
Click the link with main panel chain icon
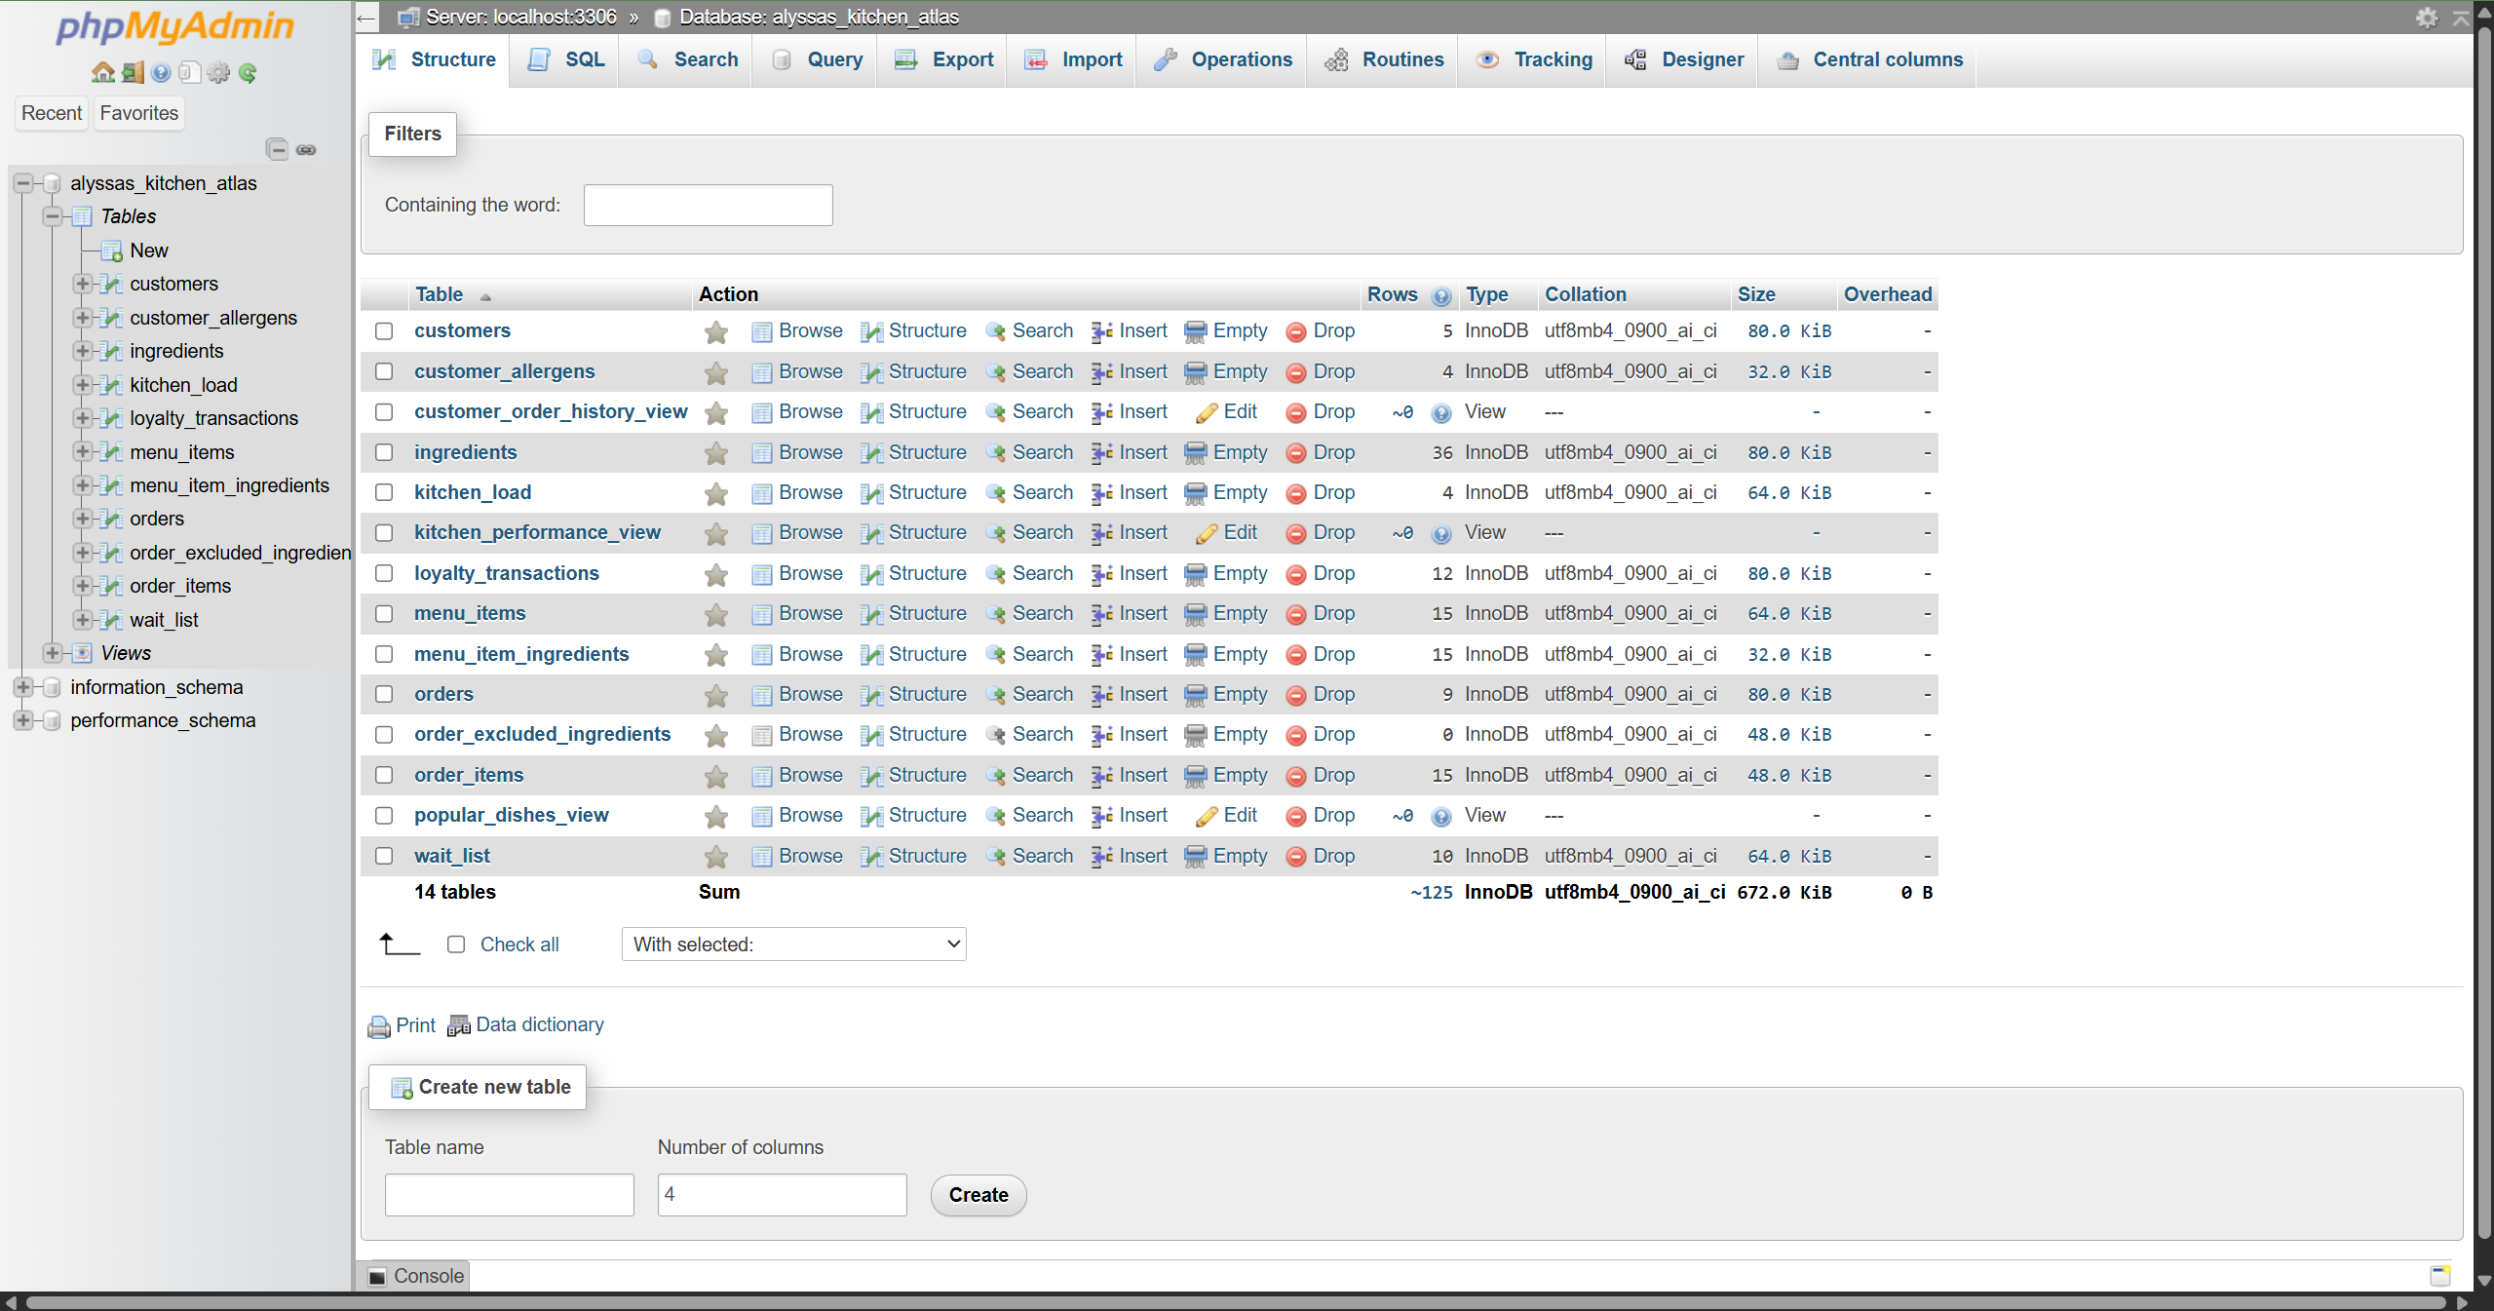click(307, 149)
